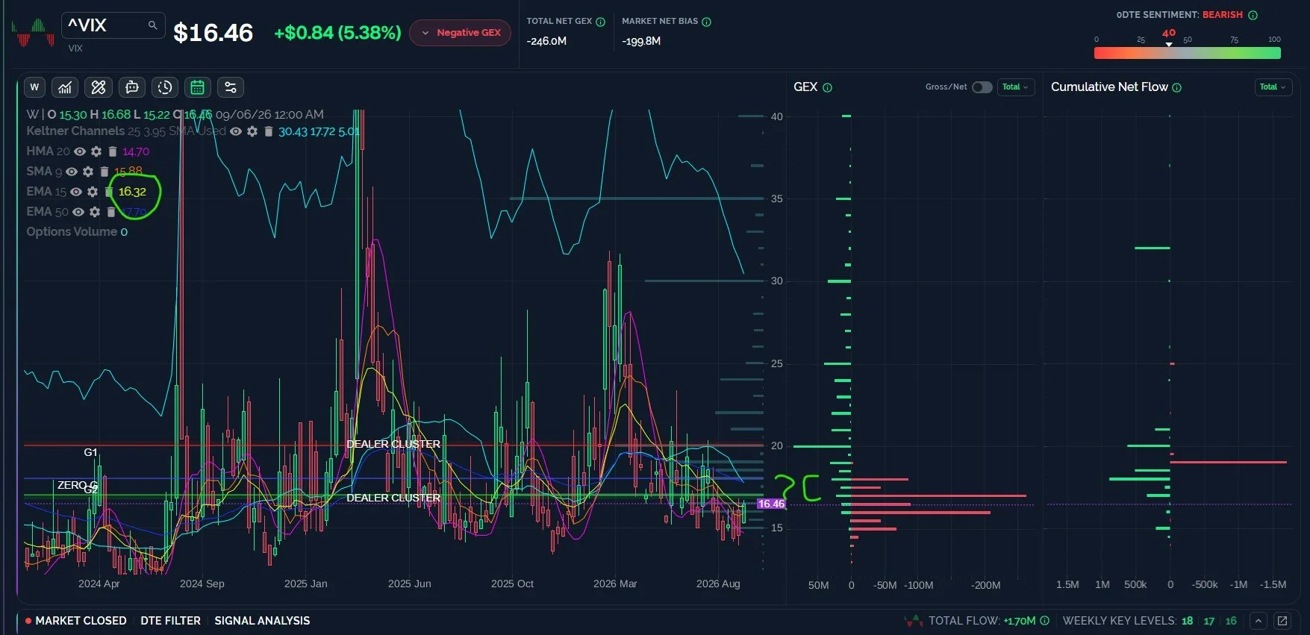Open settings gear for SMA 9
The width and height of the screenshot is (1310, 635).
(x=88, y=172)
